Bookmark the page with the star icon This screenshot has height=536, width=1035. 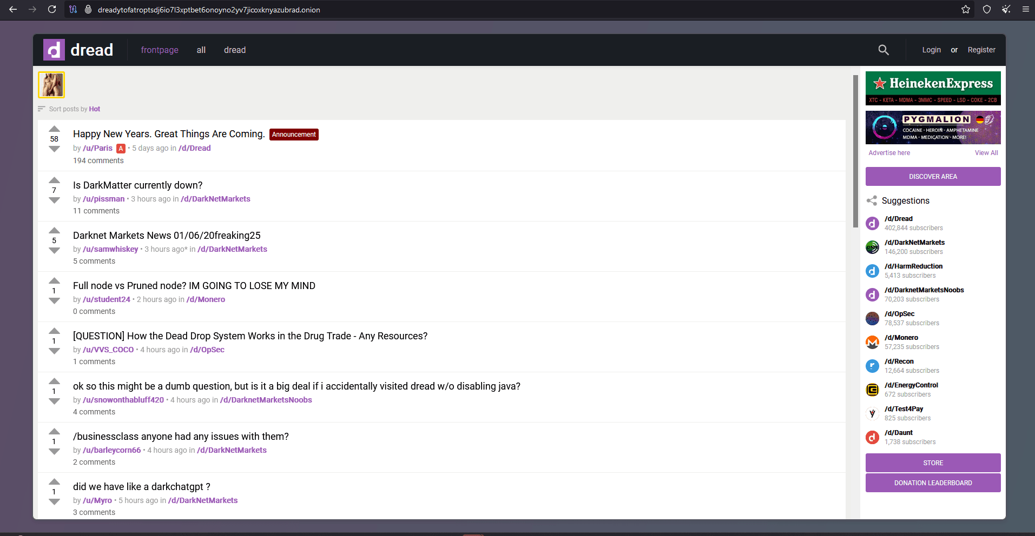click(965, 9)
